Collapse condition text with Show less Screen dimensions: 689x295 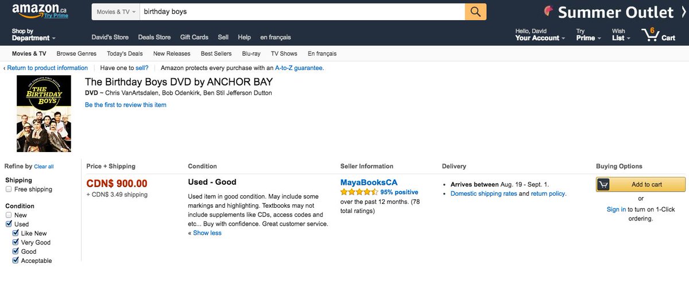[x=207, y=233]
